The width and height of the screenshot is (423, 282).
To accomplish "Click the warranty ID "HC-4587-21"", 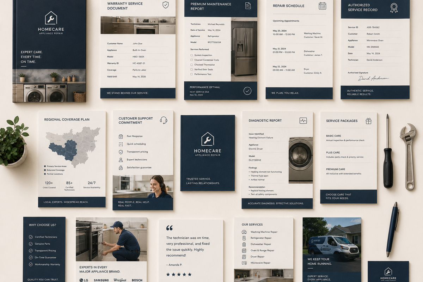I will click(x=139, y=63).
